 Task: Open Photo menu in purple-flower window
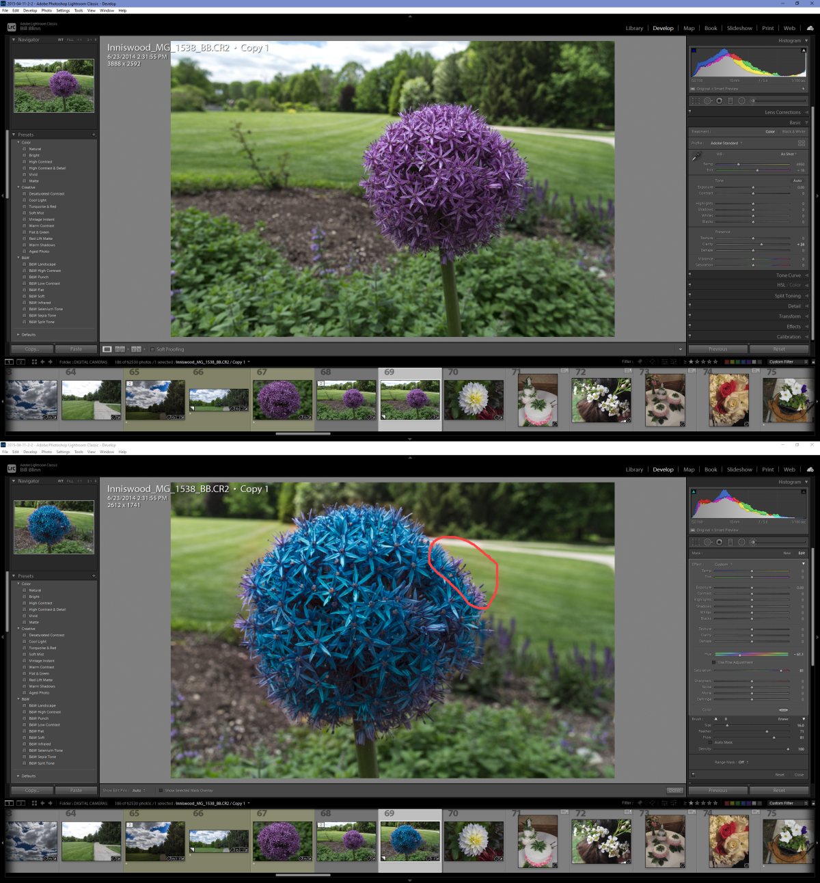pyautogui.click(x=46, y=10)
